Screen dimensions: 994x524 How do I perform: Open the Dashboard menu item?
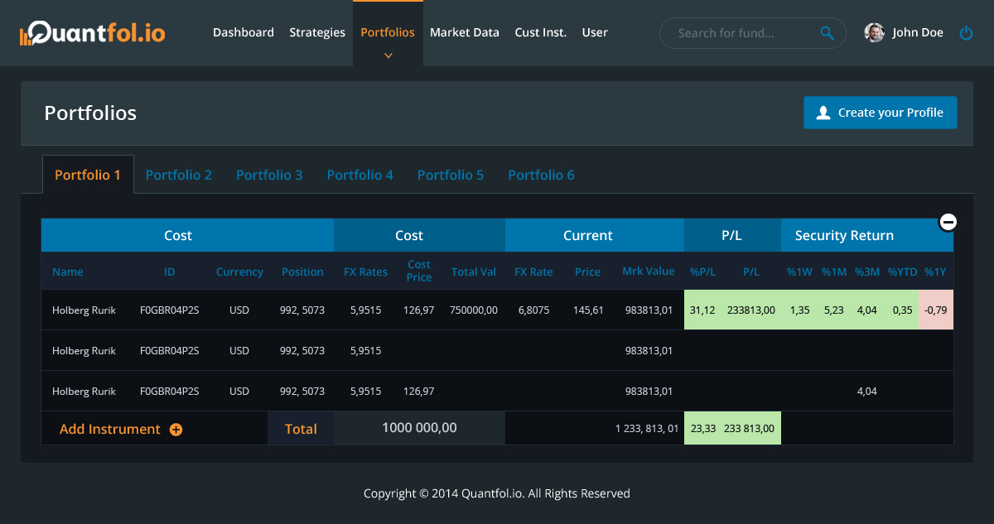pyautogui.click(x=243, y=33)
